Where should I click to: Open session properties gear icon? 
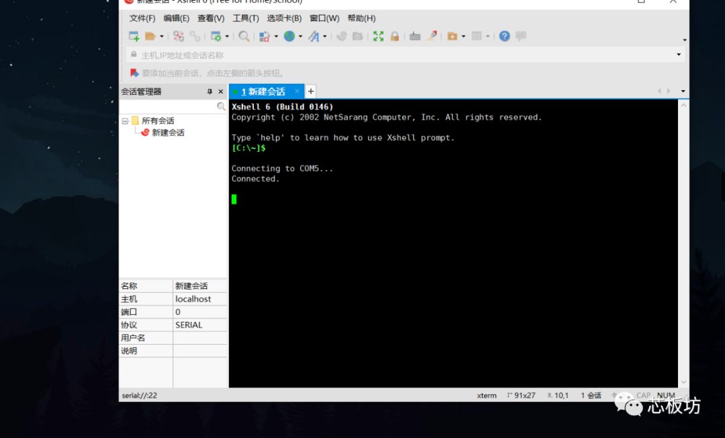(x=216, y=36)
